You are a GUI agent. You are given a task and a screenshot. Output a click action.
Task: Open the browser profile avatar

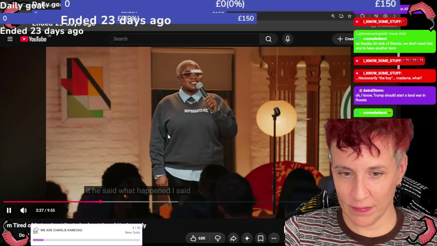(385, 16)
